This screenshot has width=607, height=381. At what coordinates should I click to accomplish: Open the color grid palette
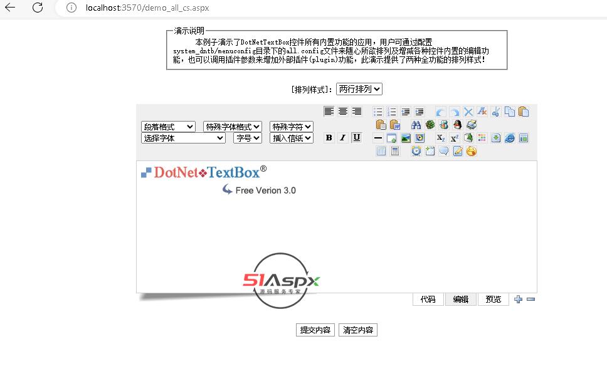(482, 138)
